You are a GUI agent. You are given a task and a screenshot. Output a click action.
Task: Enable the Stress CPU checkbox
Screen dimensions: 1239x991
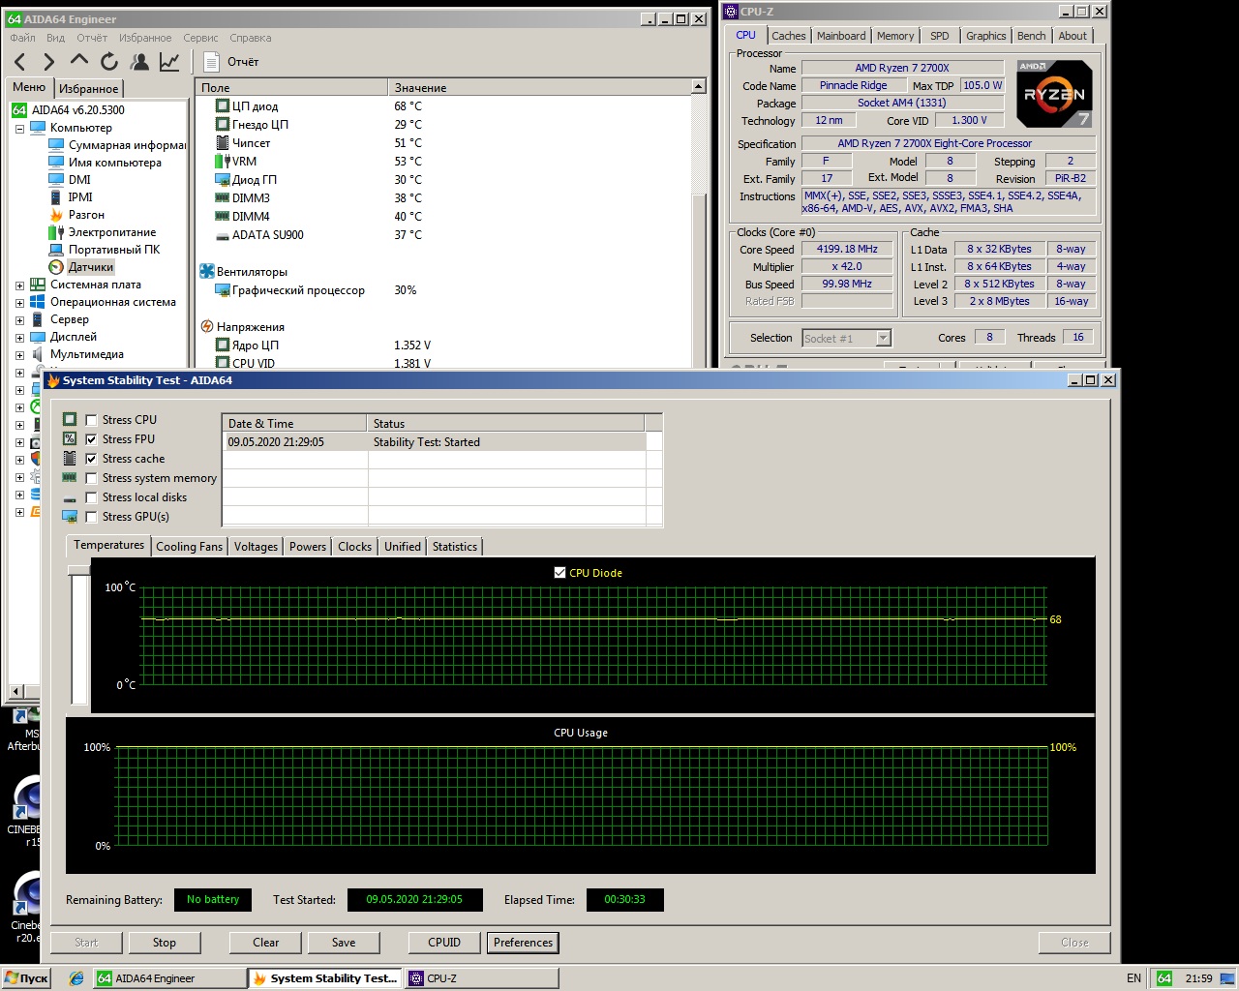91,420
